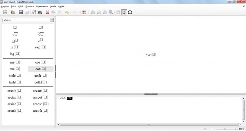Insert coth function element
The image size is (246, 131).
41,82
